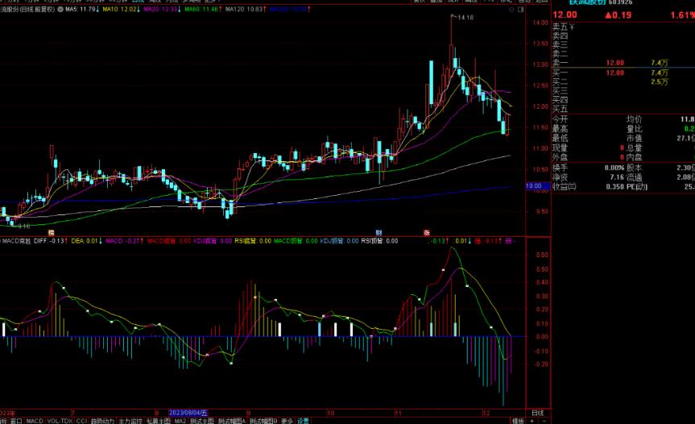695x424 pixels.
Task: Click the 换手 value 0.00%
Action: [614, 168]
